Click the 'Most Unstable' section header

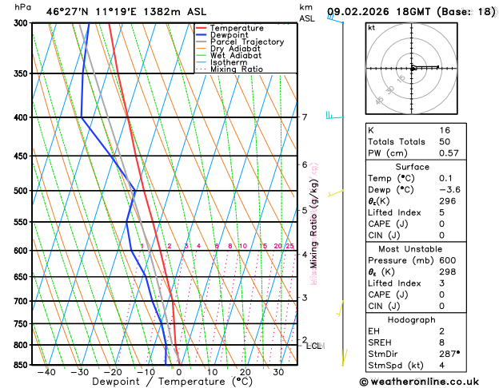tap(410, 249)
